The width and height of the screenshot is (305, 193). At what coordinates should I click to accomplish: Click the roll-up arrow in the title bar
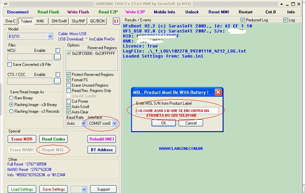282,4
